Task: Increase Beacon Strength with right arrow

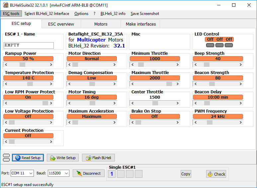Action: point(241,84)
